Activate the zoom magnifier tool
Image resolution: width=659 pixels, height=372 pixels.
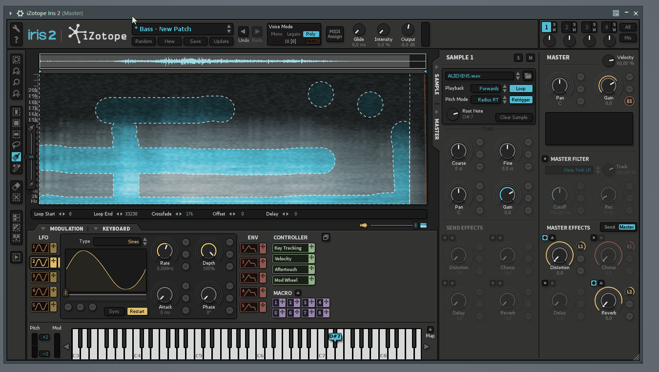(16, 82)
